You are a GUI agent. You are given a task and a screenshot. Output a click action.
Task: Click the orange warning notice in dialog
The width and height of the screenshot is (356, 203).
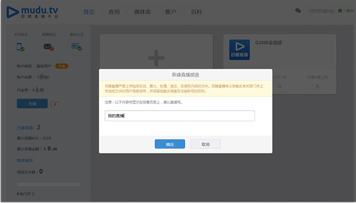[185, 89]
